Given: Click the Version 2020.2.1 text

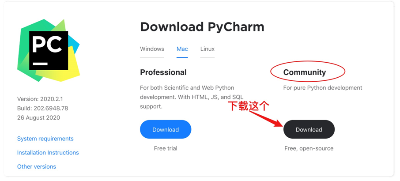Looking at the screenshot, I should (40, 99).
